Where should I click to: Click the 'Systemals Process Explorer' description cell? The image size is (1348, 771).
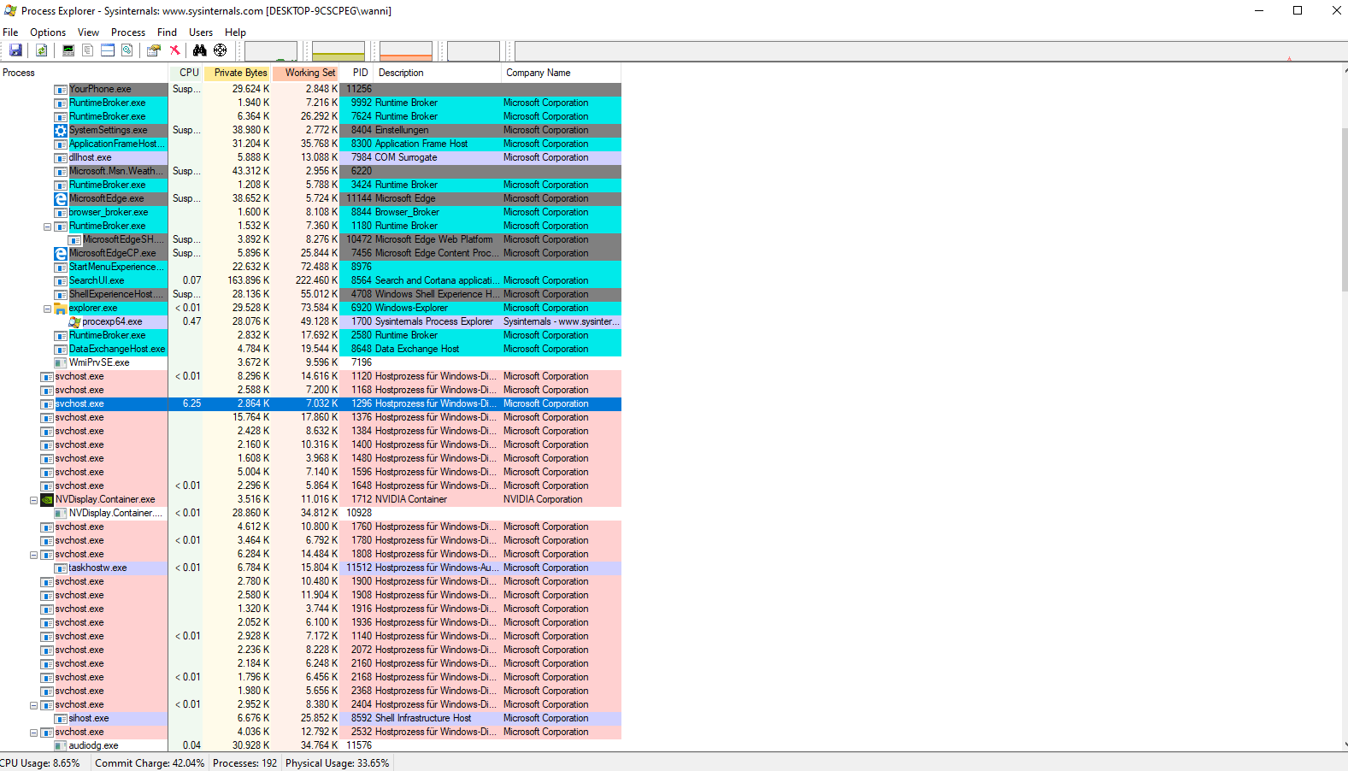434,321
